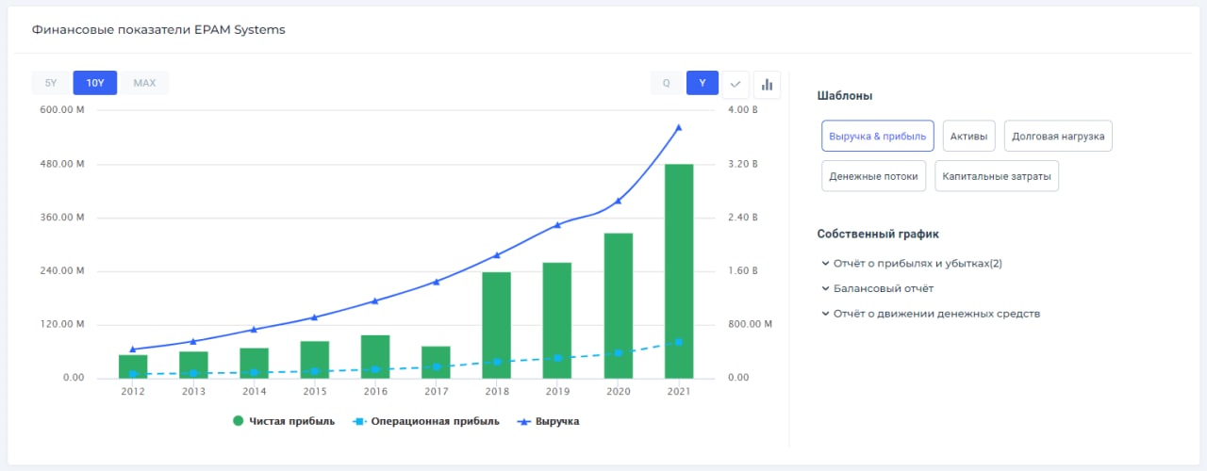Open the Долговая нагрузка template
The width and height of the screenshot is (1207, 471).
tap(1058, 136)
